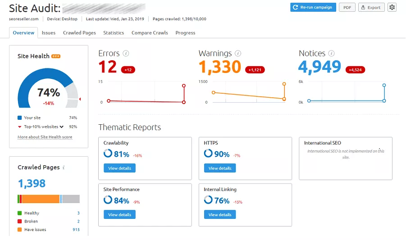
Task: Click the crawled pages total 1,398
Action: pyautogui.click(x=32, y=183)
